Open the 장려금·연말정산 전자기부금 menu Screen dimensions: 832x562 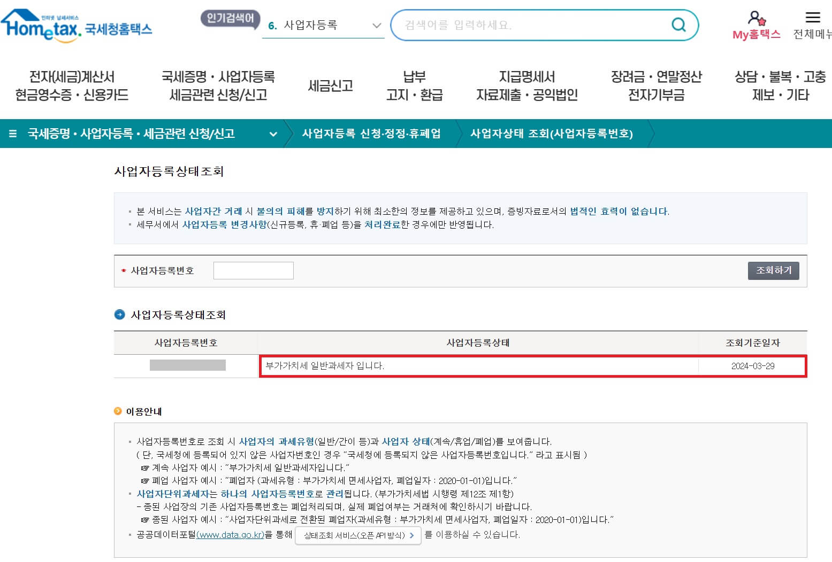[658, 85]
